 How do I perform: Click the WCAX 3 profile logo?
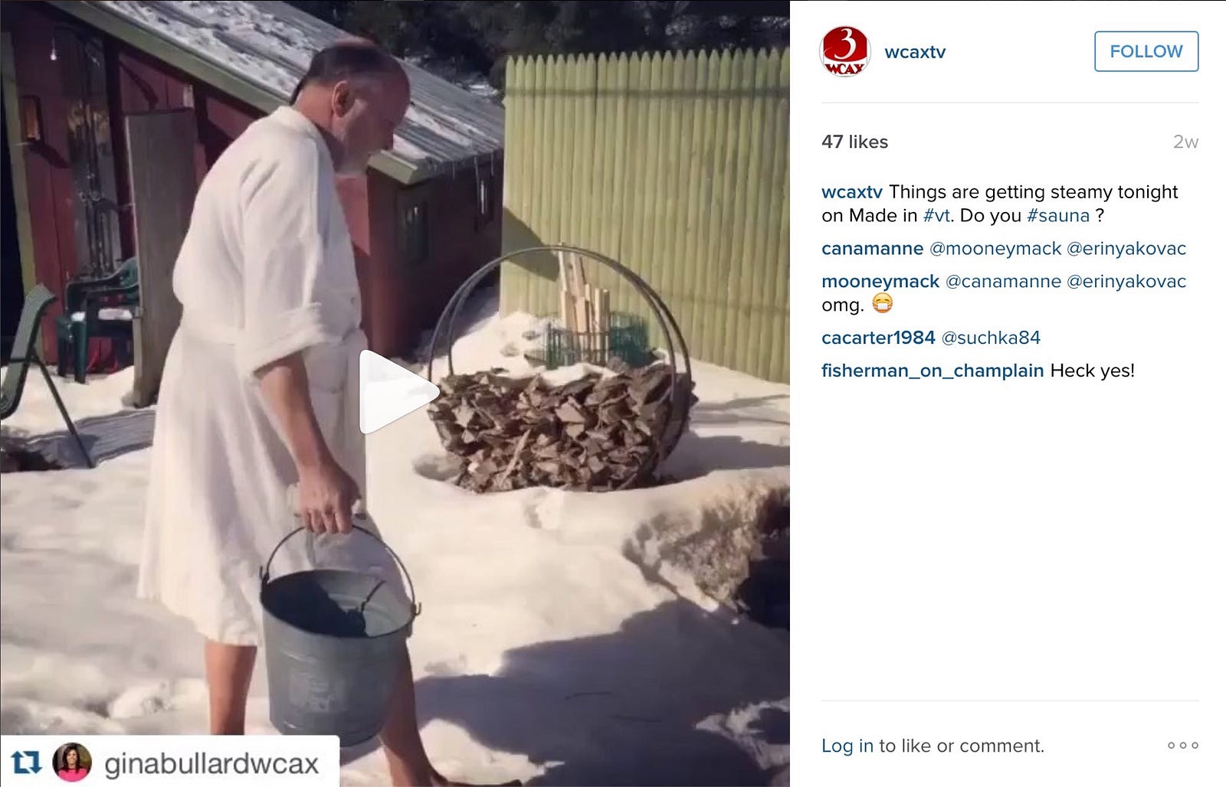(x=844, y=51)
